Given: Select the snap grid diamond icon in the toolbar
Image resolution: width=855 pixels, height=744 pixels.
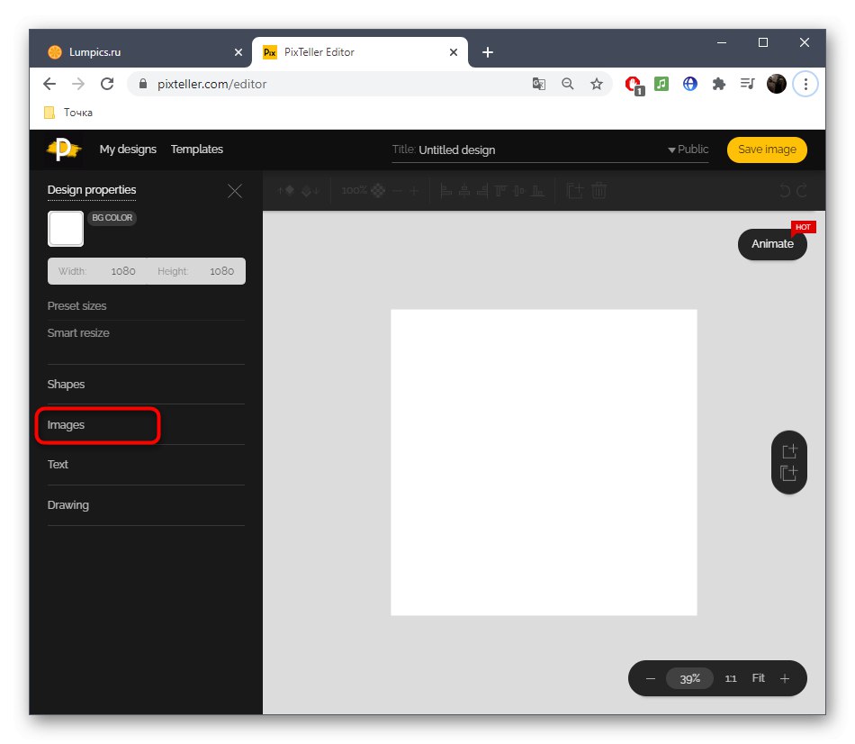Looking at the screenshot, I should [379, 191].
